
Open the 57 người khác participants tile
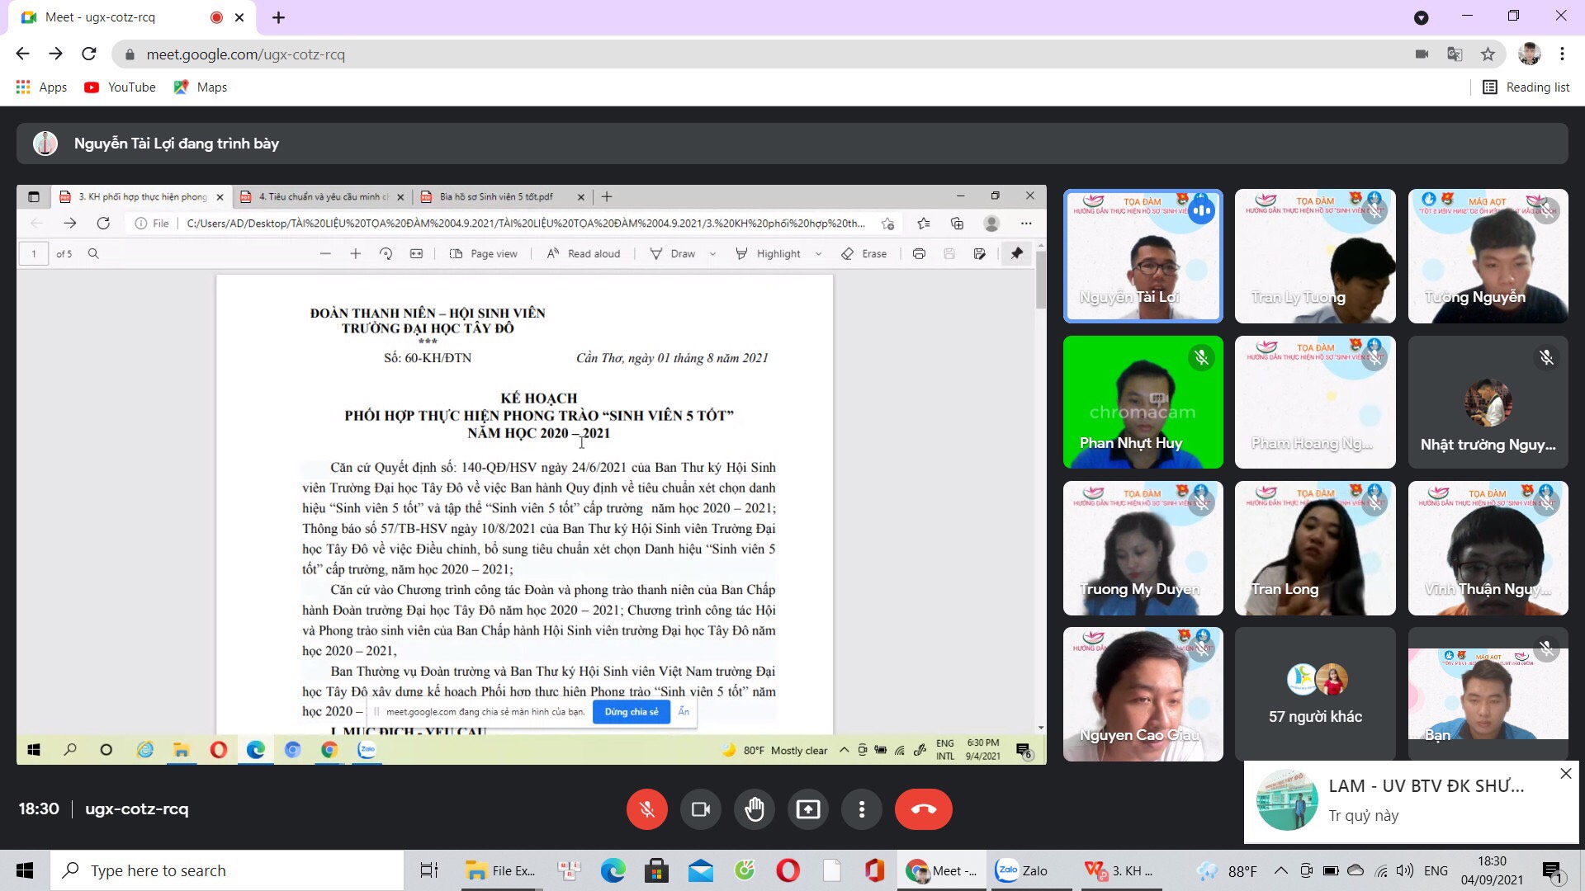pos(1315,694)
